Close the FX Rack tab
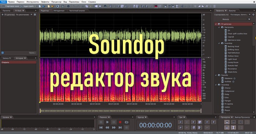 tap(23, 11)
